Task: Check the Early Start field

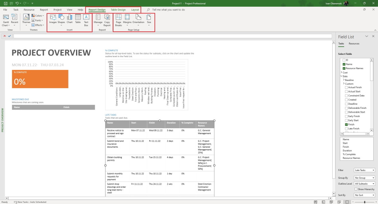Action: tap(347, 120)
